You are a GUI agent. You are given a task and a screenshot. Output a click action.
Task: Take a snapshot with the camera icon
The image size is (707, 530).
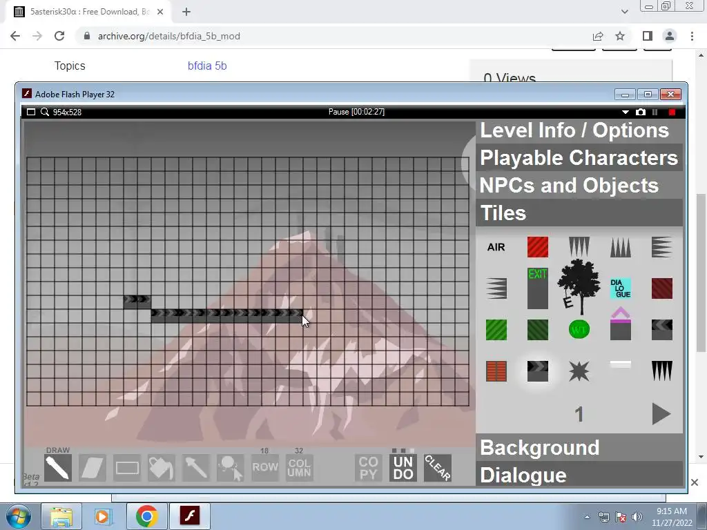point(640,112)
